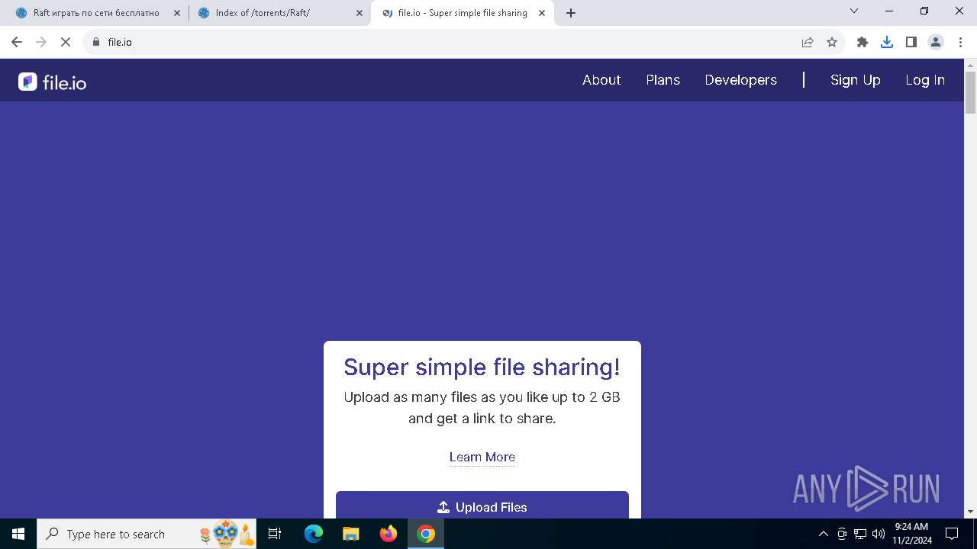Select the file.io browser tab
The width and height of the screenshot is (977, 549).
[461, 13]
